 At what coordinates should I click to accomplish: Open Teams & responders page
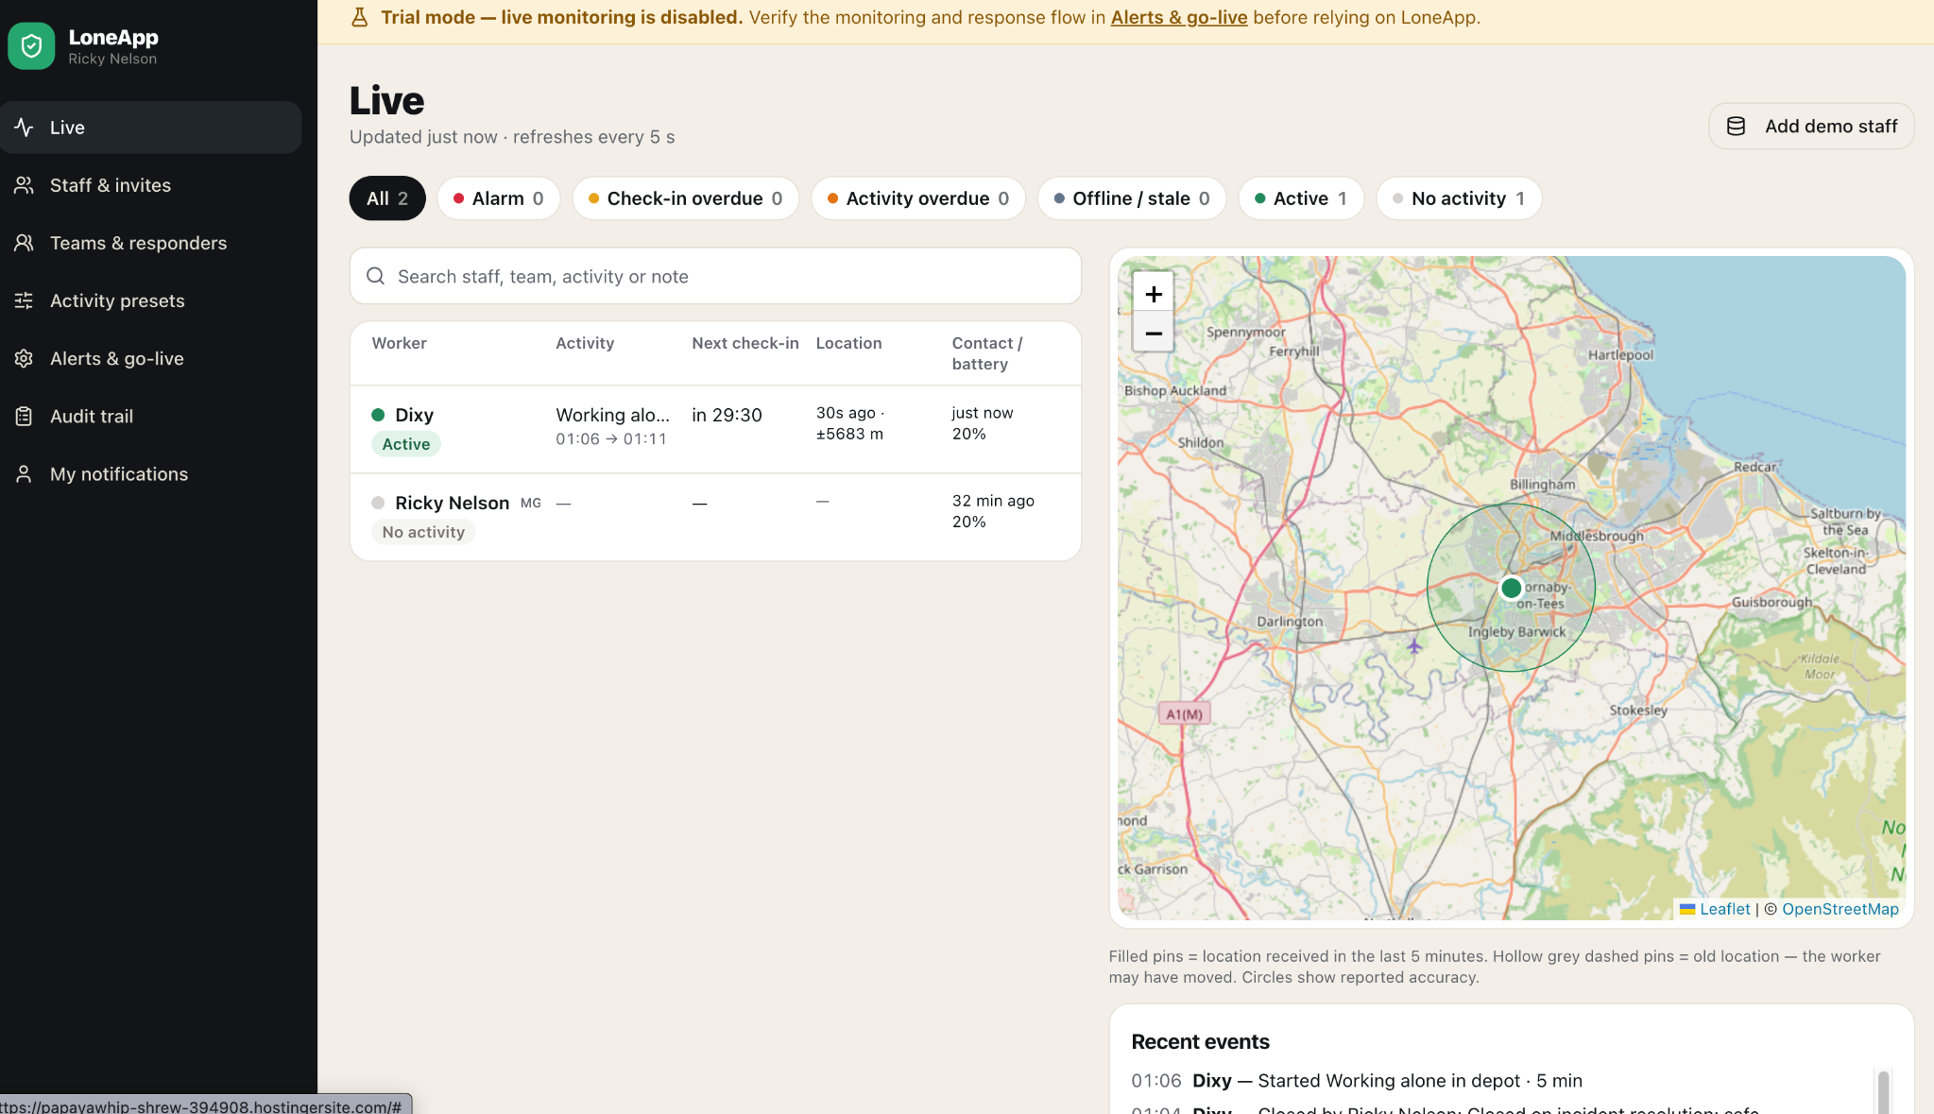point(151,243)
